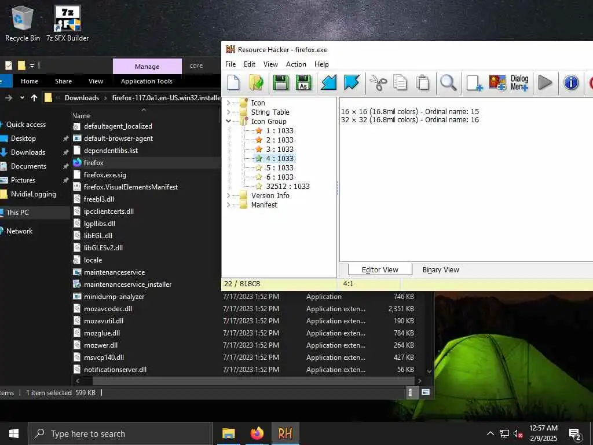
Task: Open the File menu in Resource Hacker
Action: pos(230,64)
